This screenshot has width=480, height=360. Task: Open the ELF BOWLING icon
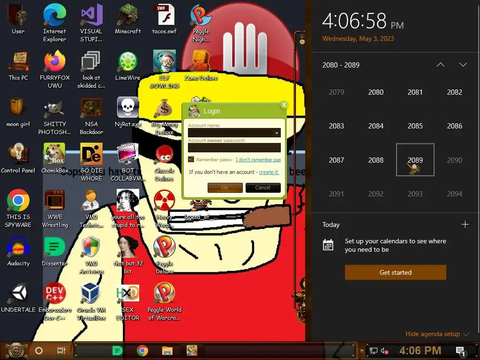coord(165,69)
